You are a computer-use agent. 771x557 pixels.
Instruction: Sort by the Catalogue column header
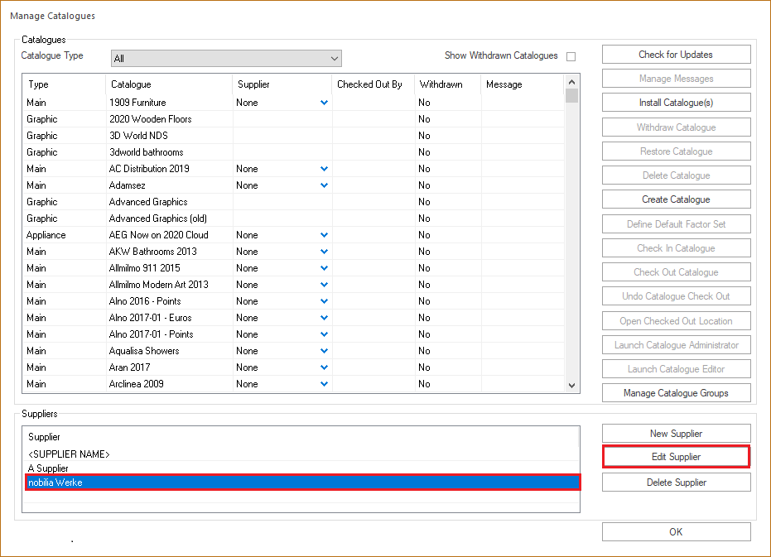pos(169,84)
